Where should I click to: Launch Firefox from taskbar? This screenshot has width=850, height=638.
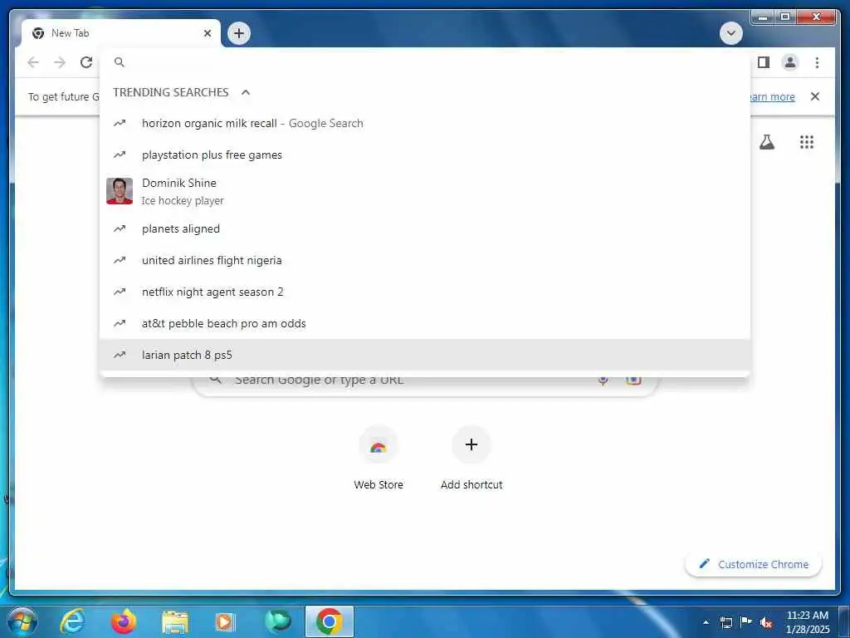click(x=124, y=621)
